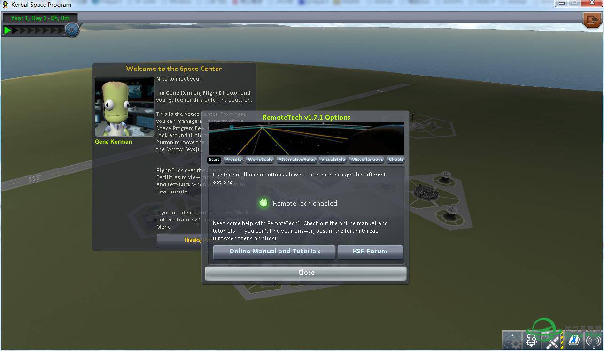Open the RemoteTech satellite toolbar icon
604x351 pixels.
[x=553, y=341]
